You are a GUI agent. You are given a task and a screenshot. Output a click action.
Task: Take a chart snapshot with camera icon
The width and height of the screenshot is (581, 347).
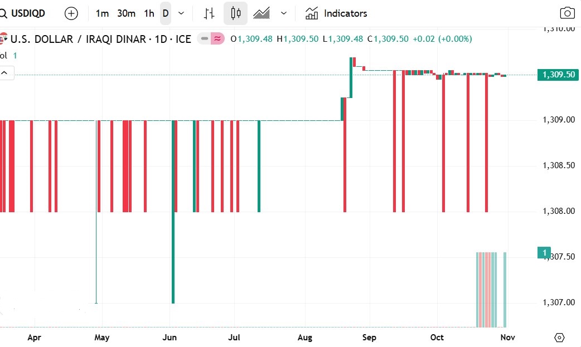567,13
